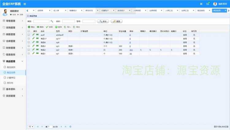230x130 pixels.
Task: Expand the 仓库管理 sidebar menu
Action: tap(13, 41)
